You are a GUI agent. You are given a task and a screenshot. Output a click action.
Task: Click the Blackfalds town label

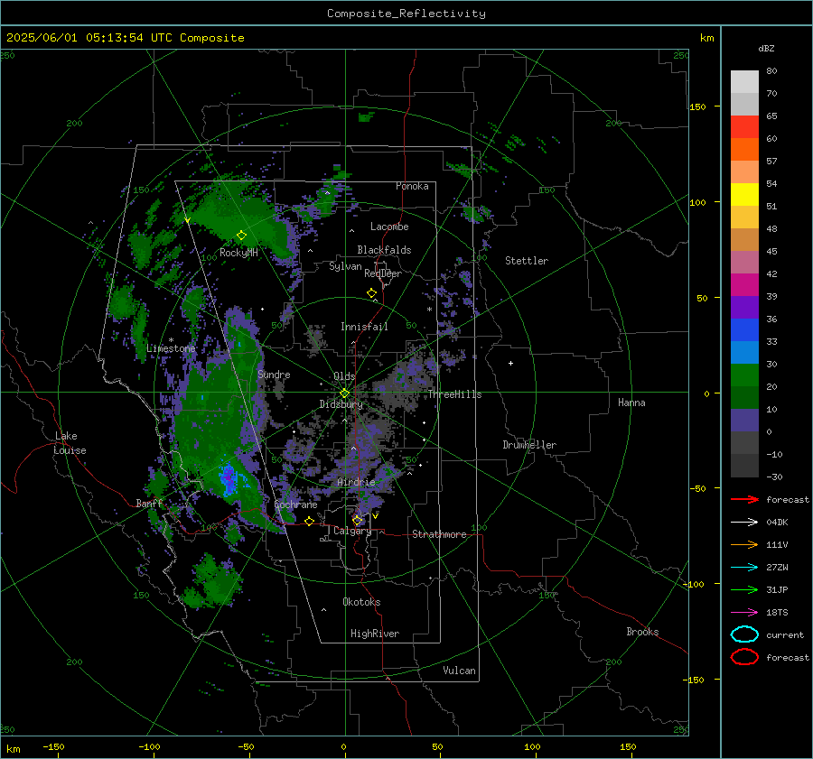click(x=384, y=250)
